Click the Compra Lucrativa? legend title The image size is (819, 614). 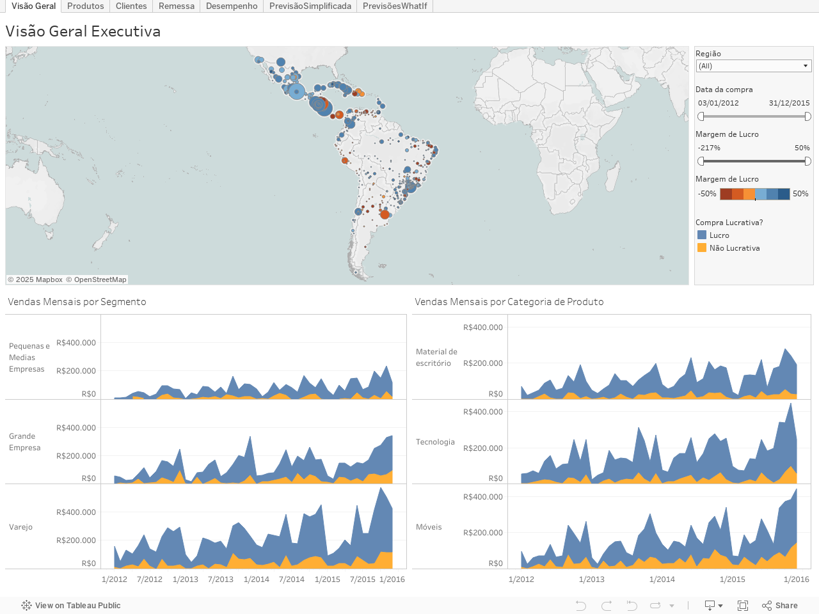coord(729,223)
